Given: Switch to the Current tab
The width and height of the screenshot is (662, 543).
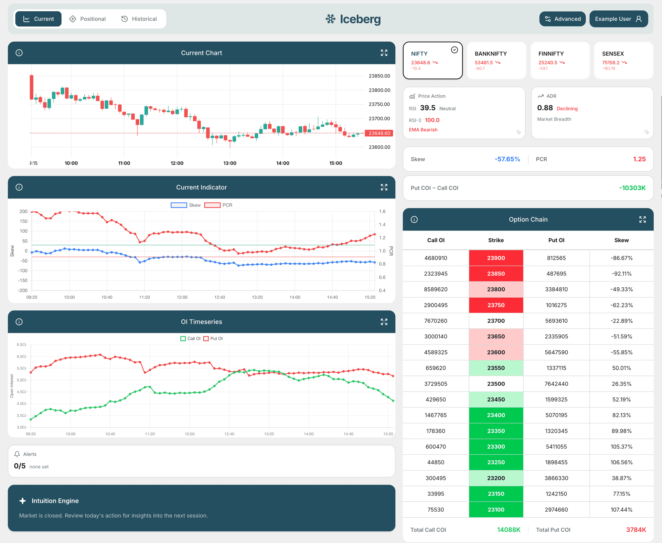Looking at the screenshot, I should 38,19.
